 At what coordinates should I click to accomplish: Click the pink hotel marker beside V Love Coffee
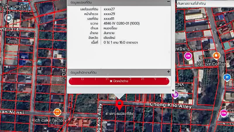tap(187, 56)
